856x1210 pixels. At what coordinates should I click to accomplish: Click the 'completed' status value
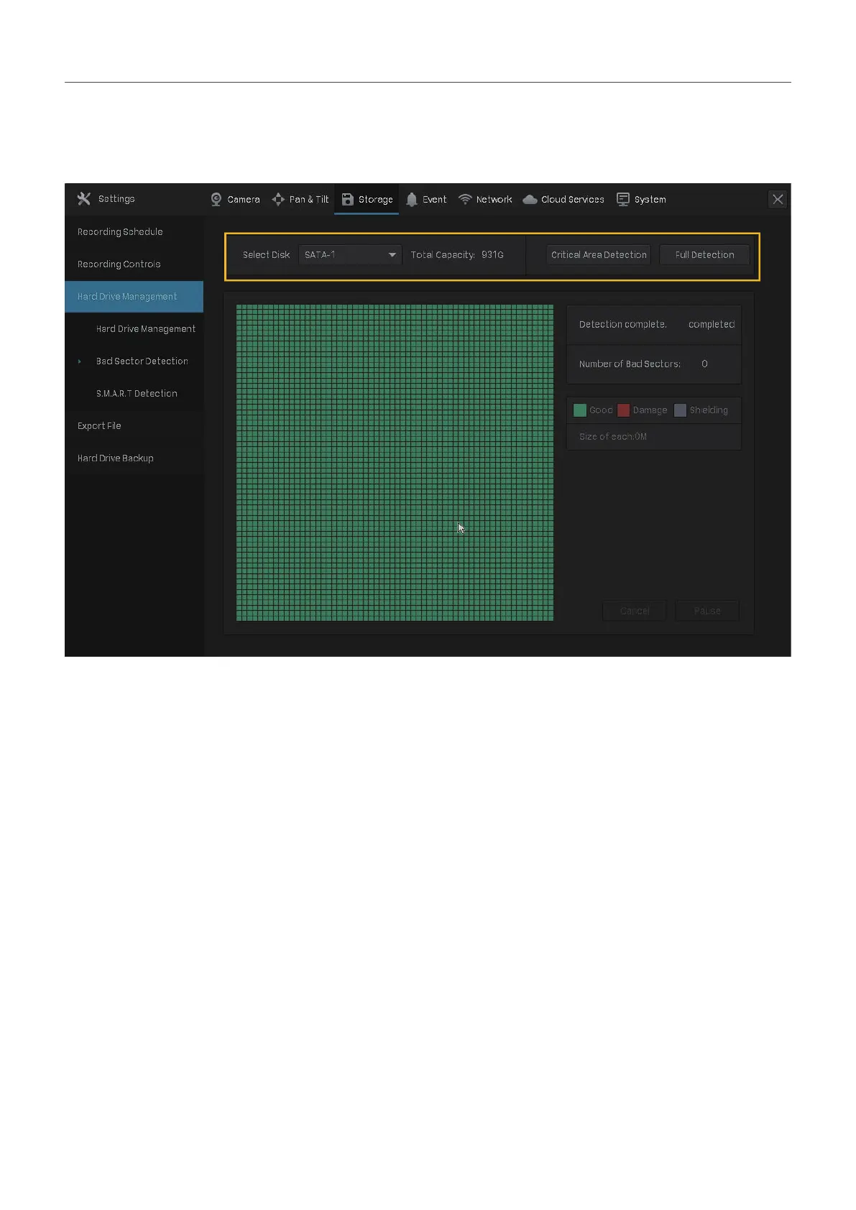(x=712, y=325)
